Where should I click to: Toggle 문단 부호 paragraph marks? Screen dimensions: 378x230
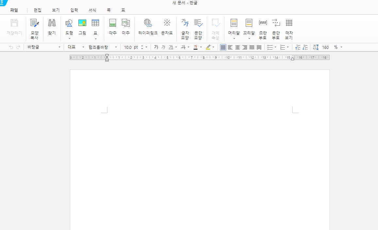point(276,29)
